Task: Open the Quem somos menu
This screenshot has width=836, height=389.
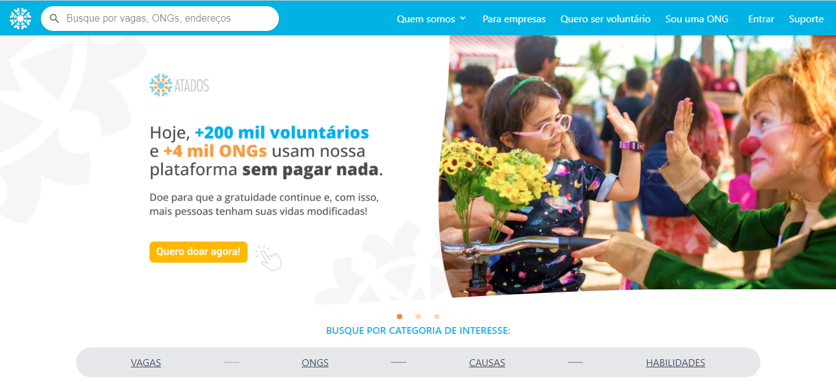Action: tap(431, 19)
